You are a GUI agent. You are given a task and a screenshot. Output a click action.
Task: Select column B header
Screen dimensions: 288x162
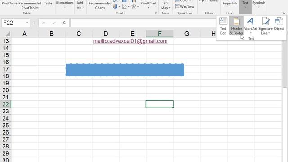point(51,34)
